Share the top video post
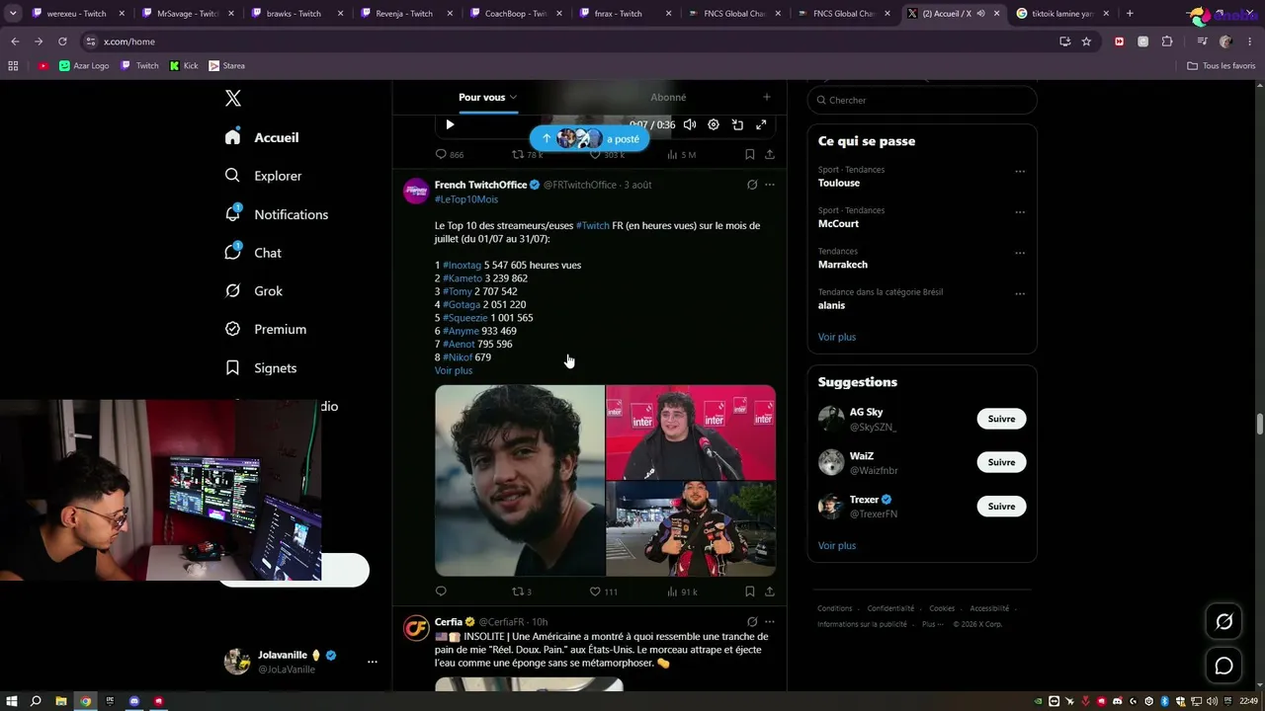This screenshot has height=711, width=1265. 770,154
